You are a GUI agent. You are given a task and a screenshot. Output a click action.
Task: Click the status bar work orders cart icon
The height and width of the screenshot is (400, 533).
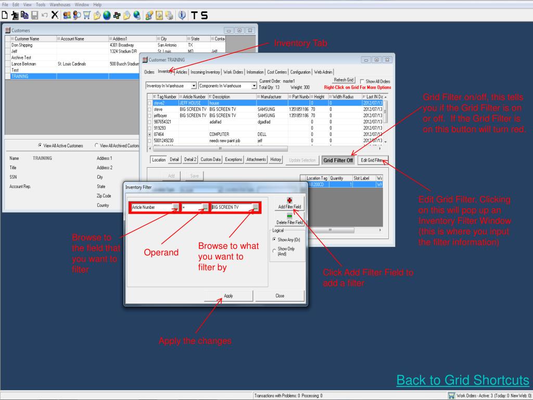(x=451, y=396)
